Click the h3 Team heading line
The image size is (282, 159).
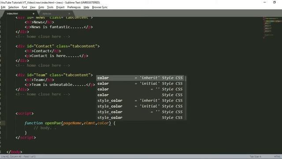pyautogui.click(x=39, y=80)
